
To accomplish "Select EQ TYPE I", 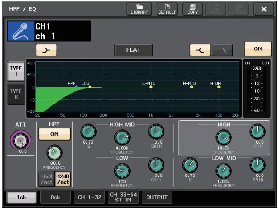I will 16,71.
